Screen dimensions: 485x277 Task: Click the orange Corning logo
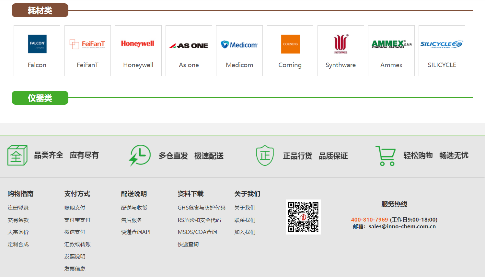tap(290, 44)
